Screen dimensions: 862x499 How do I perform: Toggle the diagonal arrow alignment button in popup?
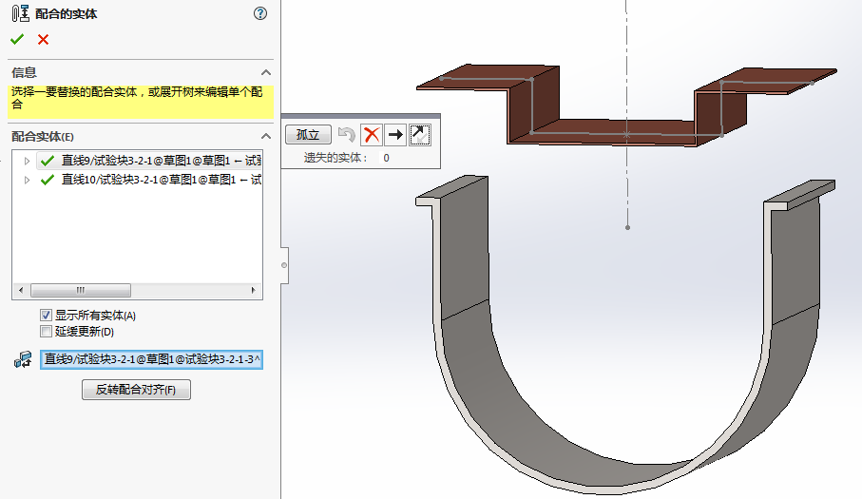[x=419, y=135]
